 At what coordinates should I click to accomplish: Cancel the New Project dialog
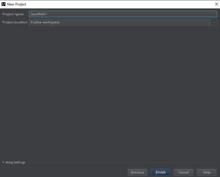tap(183, 172)
